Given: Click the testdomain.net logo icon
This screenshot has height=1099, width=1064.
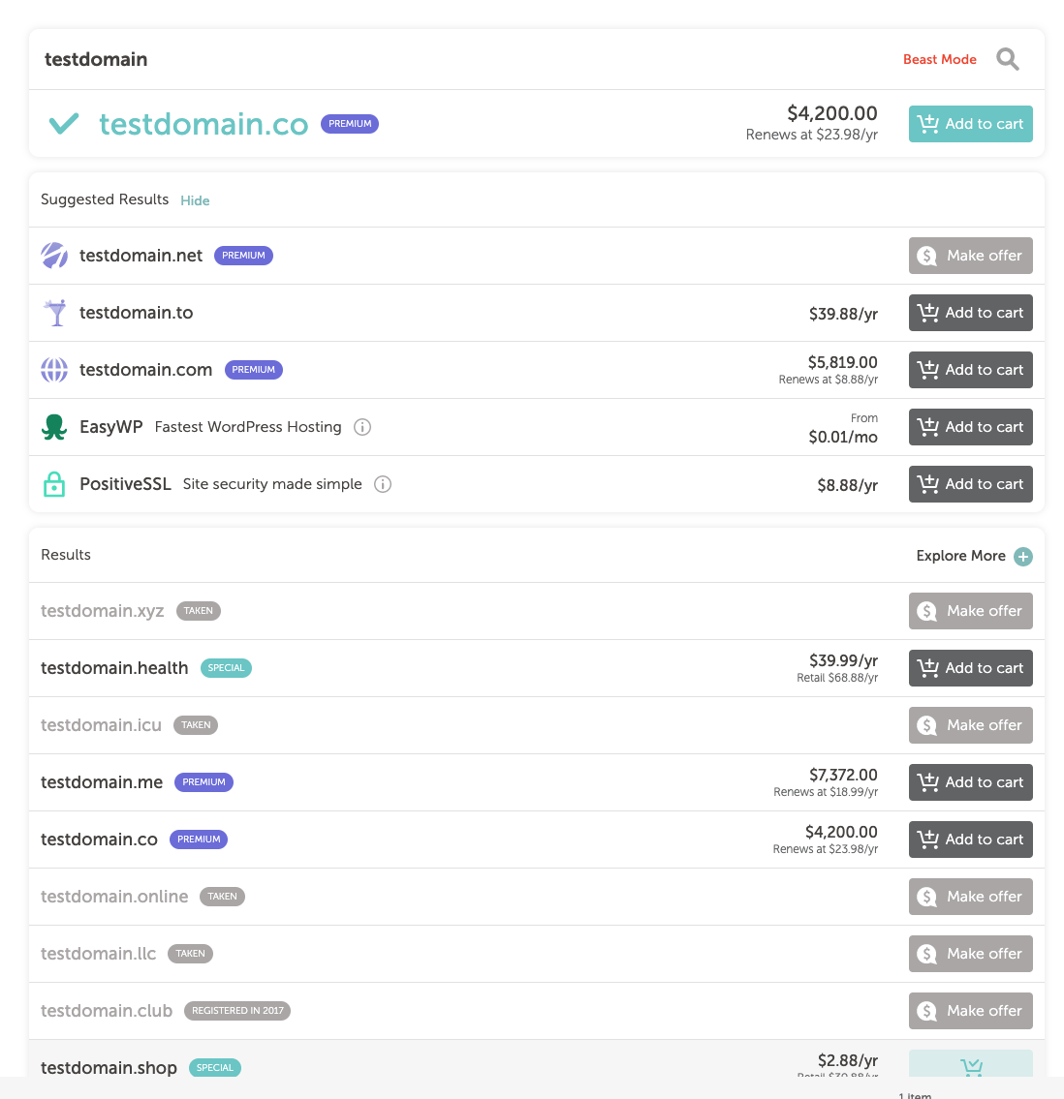Looking at the screenshot, I should pos(54,256).
